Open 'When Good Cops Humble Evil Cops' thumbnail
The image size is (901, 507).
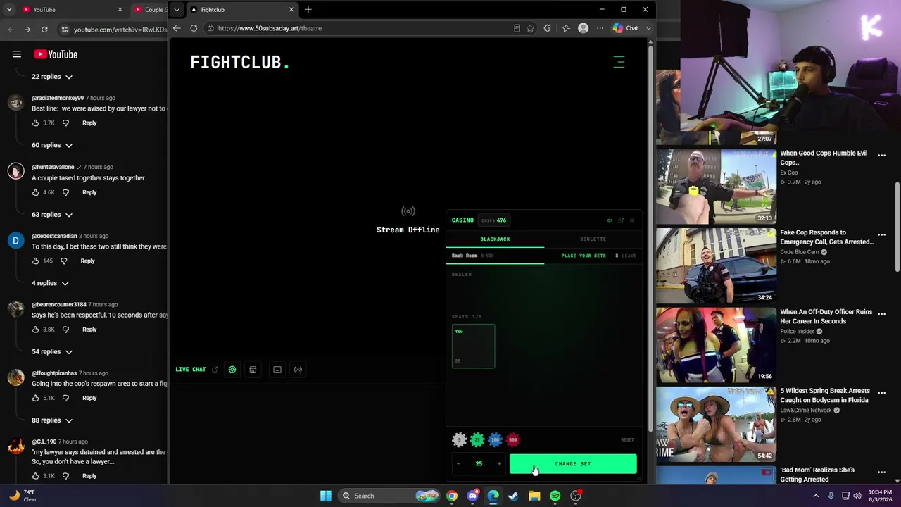click(x=716, y=186)
